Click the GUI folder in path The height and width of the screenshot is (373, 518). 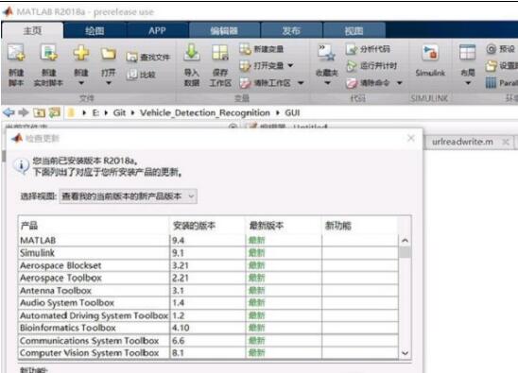(x=292, y=113)
